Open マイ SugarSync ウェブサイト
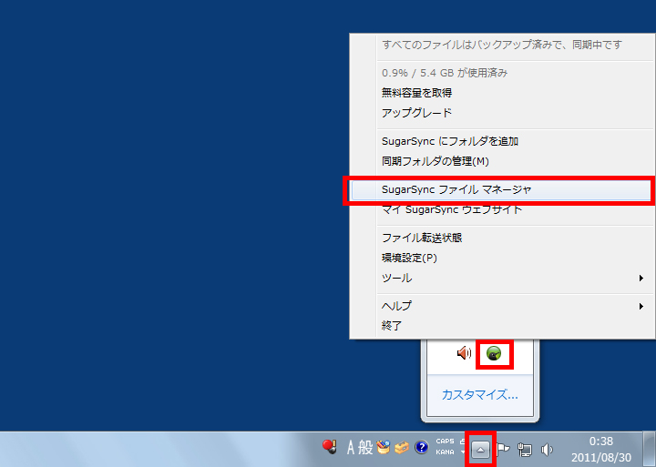Image resolution: width=656 pixels, height=467 pixels. pos(502,210)
